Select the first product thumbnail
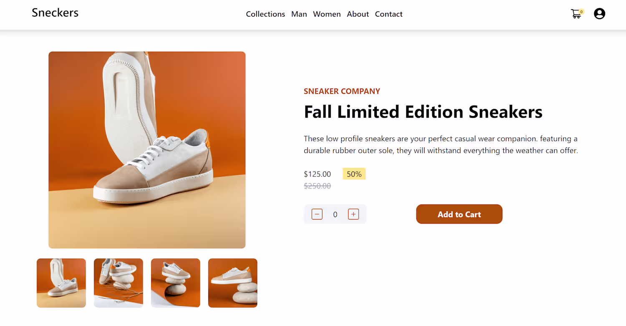The height and width of the screenshot is (326, 626). coord(61,283)
